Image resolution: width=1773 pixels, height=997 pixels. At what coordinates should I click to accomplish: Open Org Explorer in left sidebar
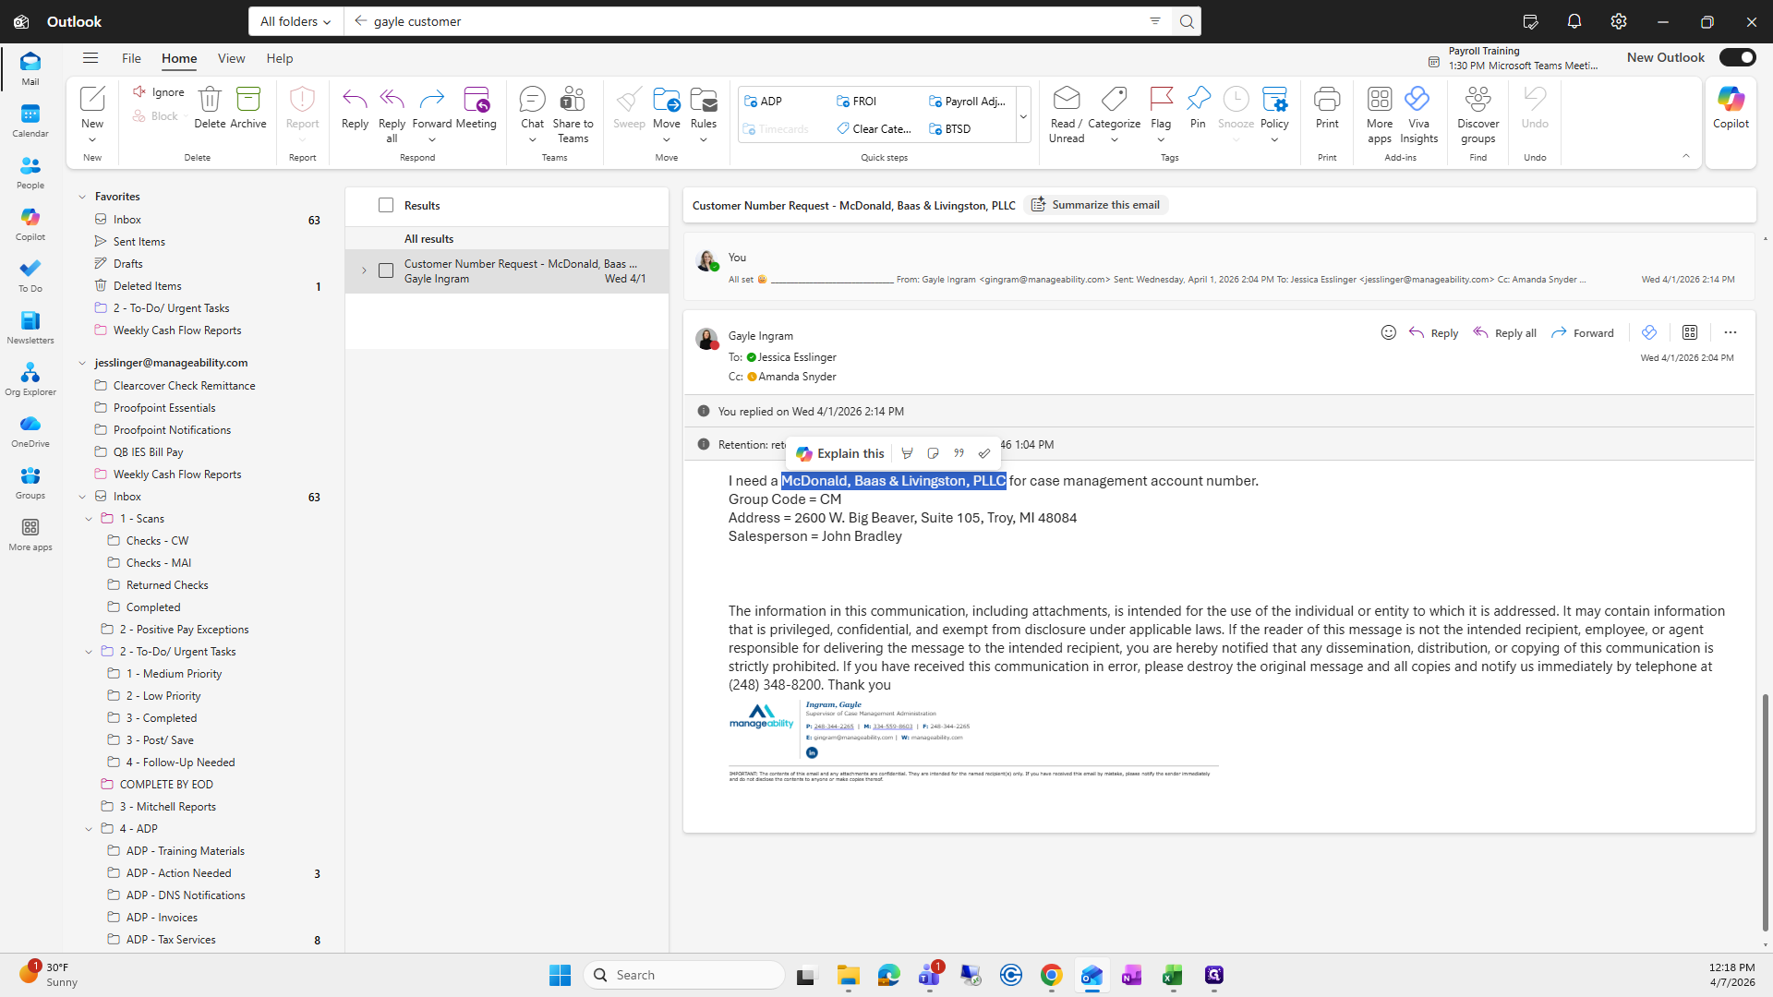(x=30, y=379)
